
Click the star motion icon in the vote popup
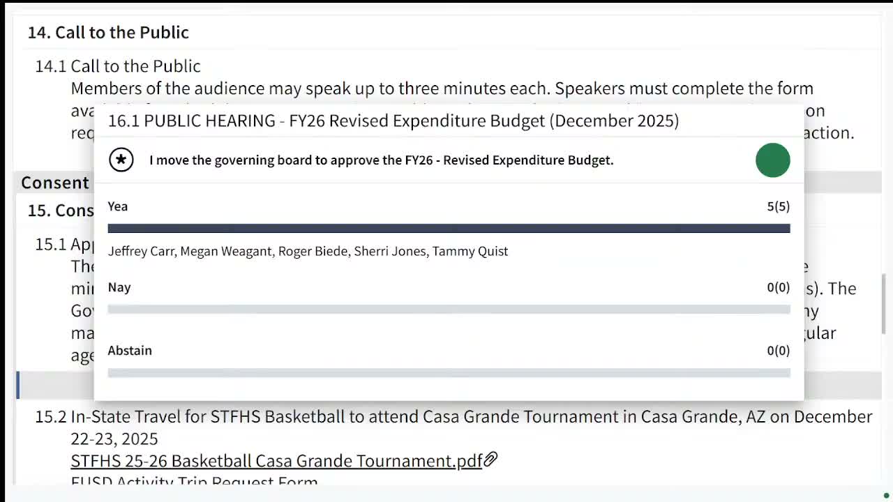(x=121, y=160)
